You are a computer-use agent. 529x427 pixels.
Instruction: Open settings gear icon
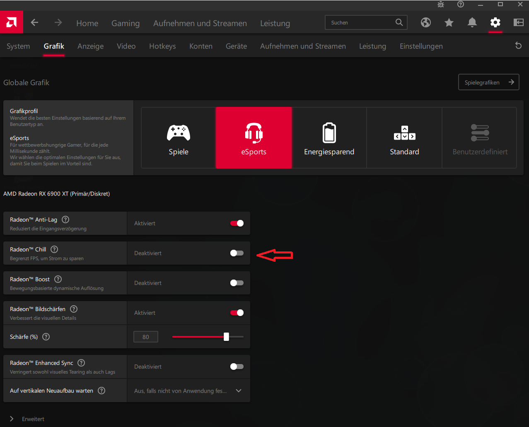(x=495, y=22)
